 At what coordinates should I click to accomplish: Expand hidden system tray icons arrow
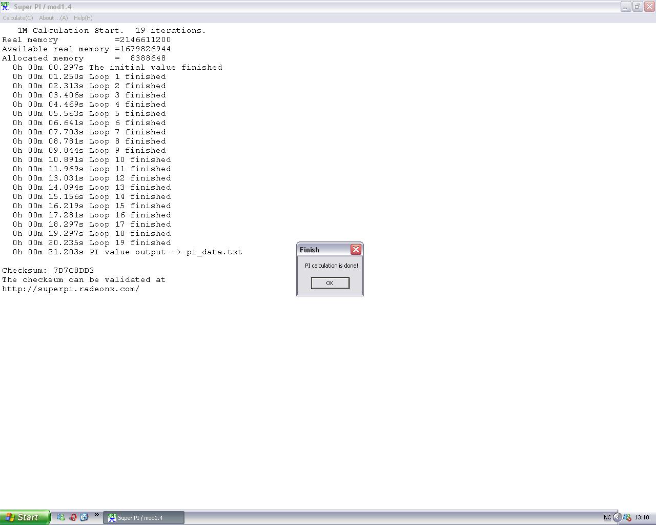click(x=617, y=518)
